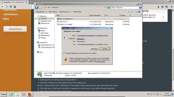Open the Пуск start menu

(x=4, y=94)
